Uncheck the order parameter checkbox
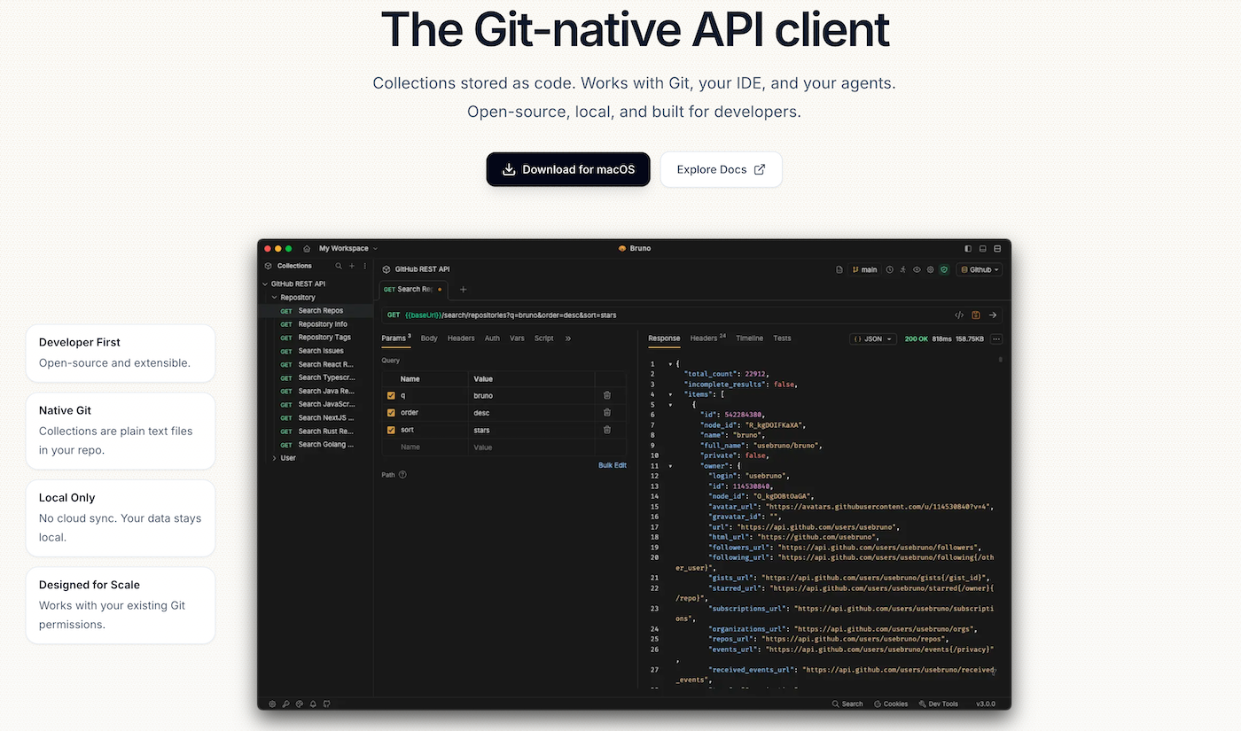This screenshot has width=1241, height=731. (x=391, y=412)
